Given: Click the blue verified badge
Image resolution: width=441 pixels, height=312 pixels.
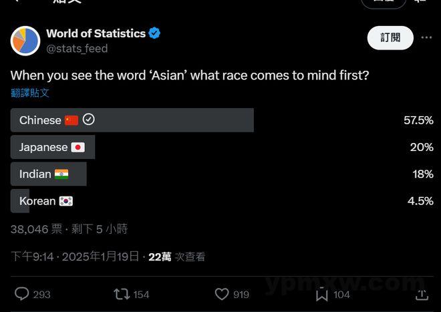Looking at the screenshot, I should click(x=154, y=33).
